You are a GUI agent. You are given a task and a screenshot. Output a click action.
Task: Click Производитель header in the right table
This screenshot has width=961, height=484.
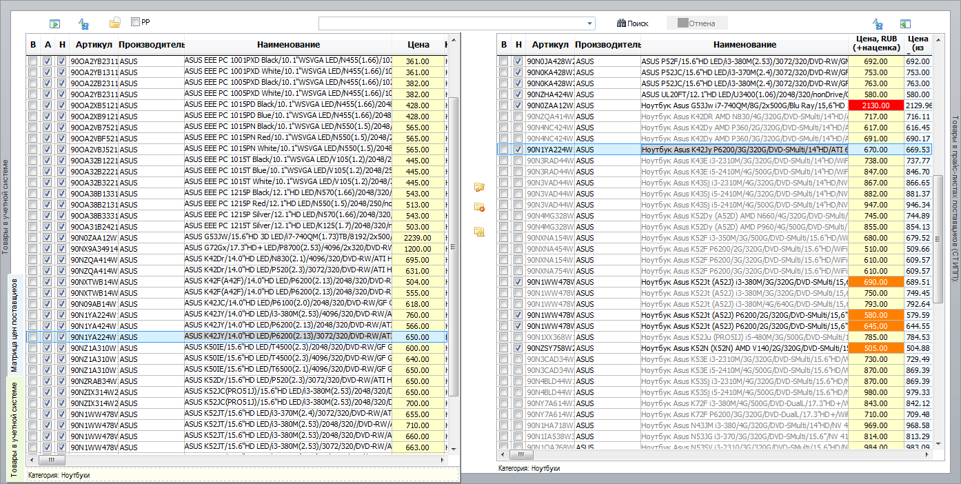coord(607,45)
